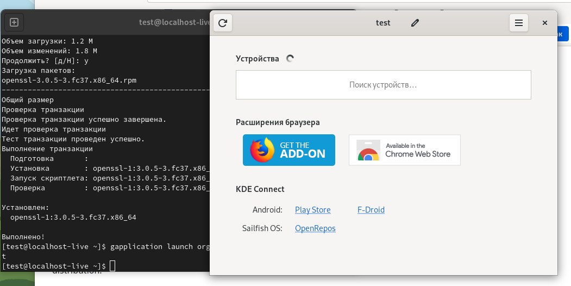
Task: Click the Расширения браузера heading
Action: pos(278,122)
